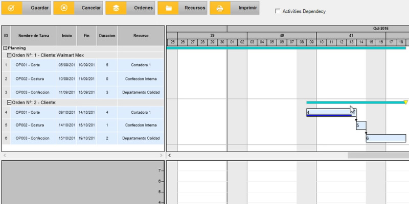Collapse the Planning tree group
Screen dimensions: 409x204
point(5,48)
